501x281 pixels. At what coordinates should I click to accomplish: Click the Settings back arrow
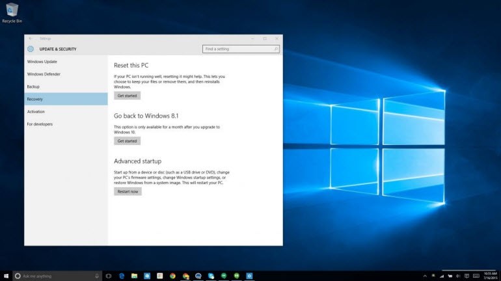31,38
